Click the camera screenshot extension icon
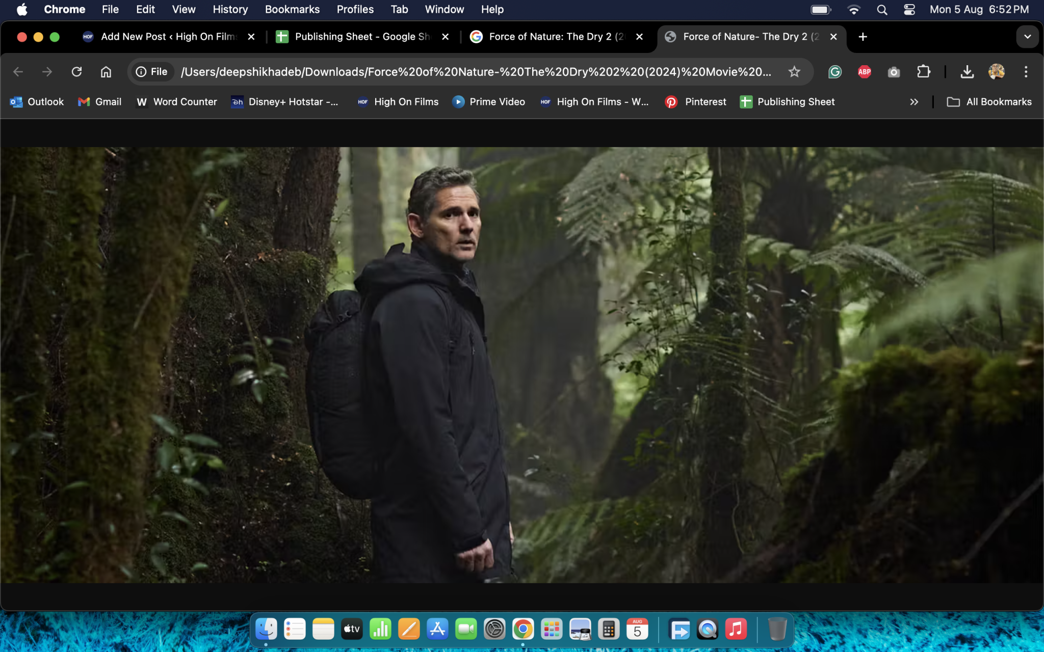 (x=894, y=72)
